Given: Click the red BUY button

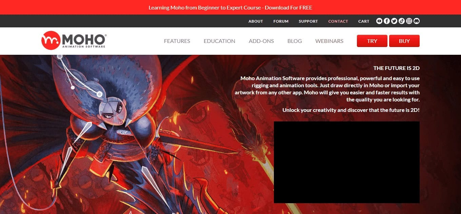Looking at the screenshot, I should tap(404, 41).
